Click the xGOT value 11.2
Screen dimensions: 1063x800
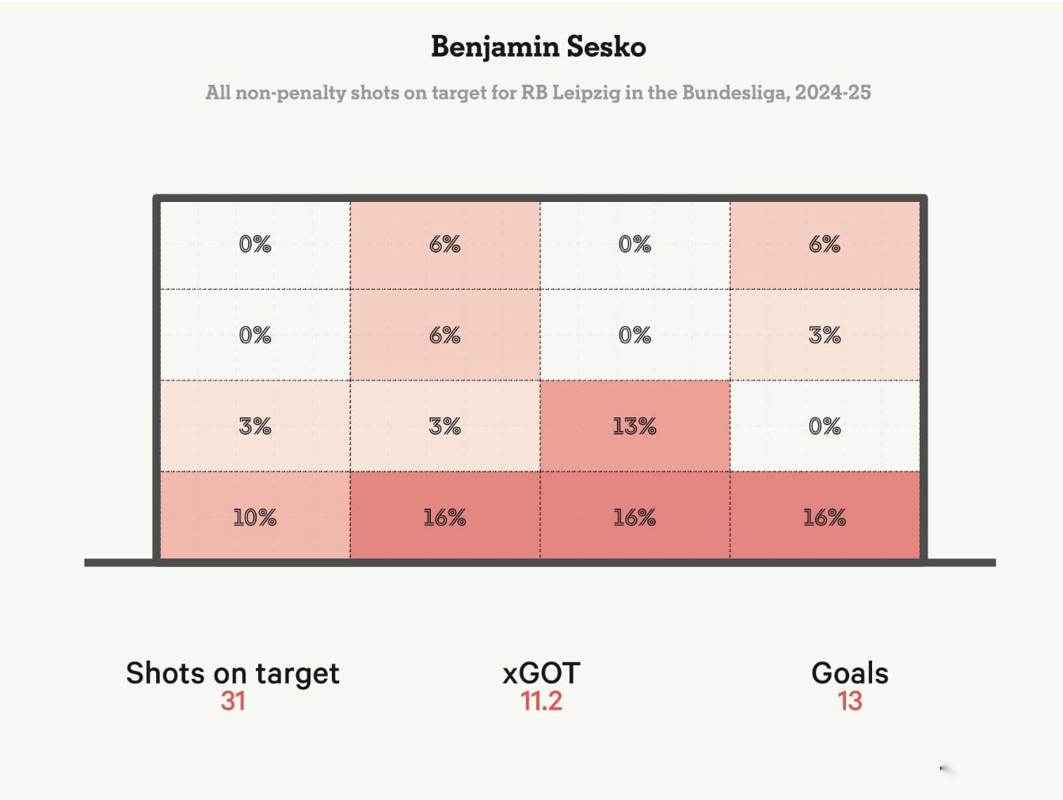click(x=541, y=701)
